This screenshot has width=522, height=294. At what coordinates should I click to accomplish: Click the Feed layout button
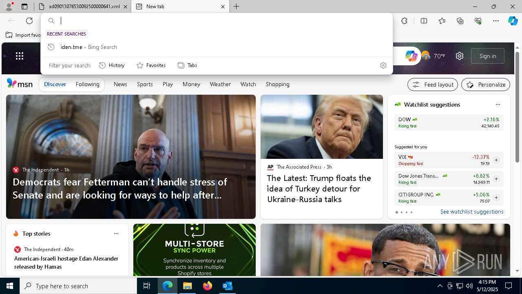tap(433, 85)
